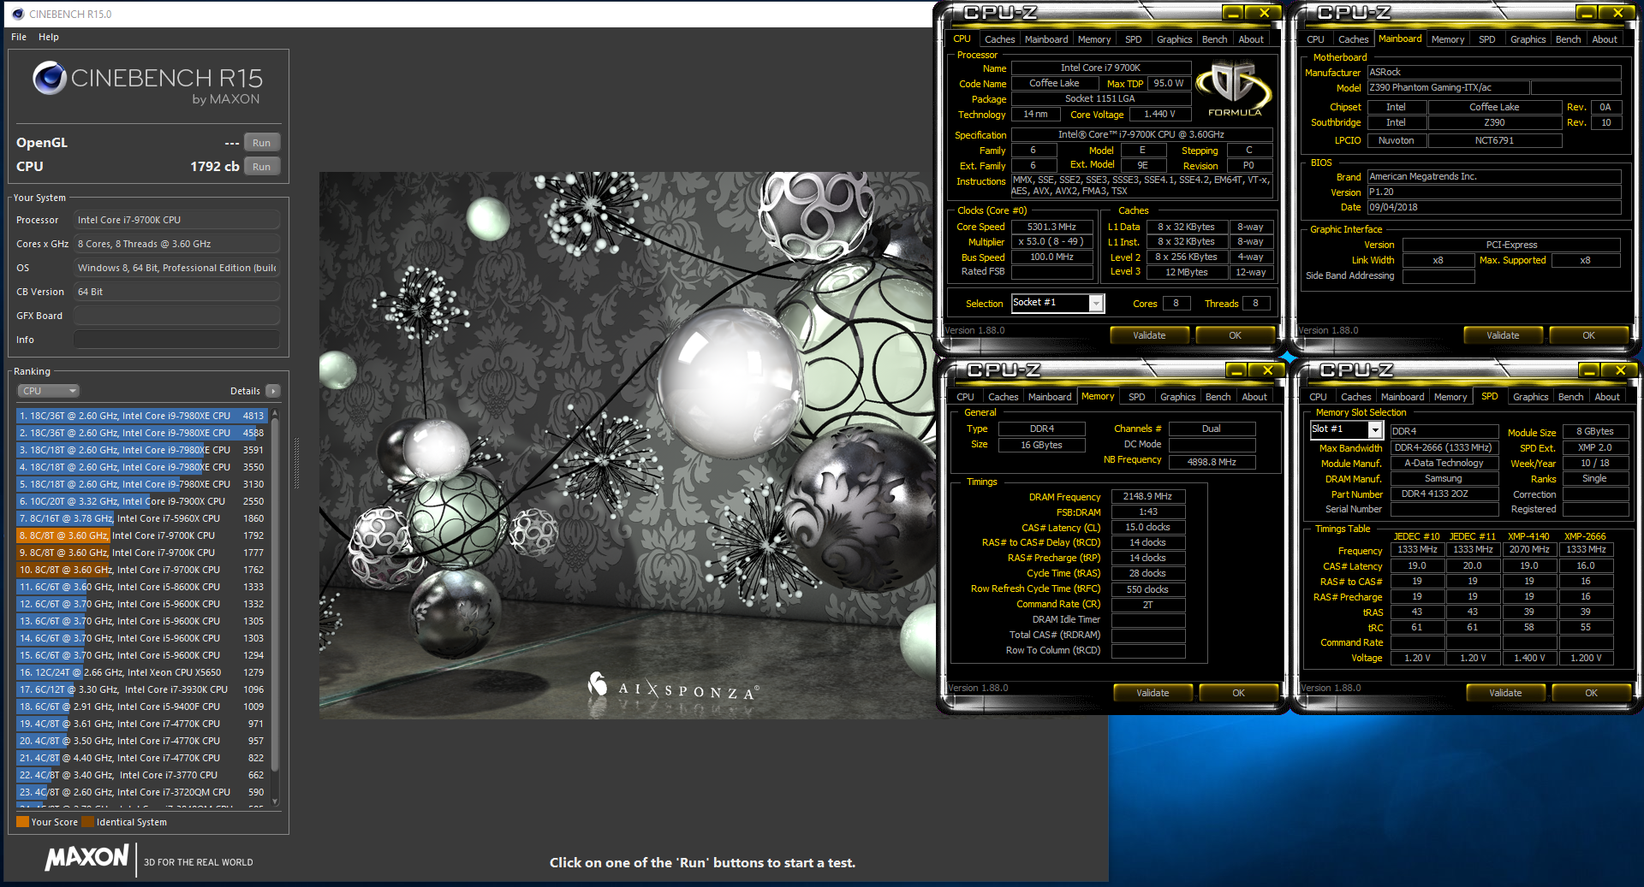
Task: Click the Processor field Intel Core i7-9700K CPU
Action: pos(176,220)
